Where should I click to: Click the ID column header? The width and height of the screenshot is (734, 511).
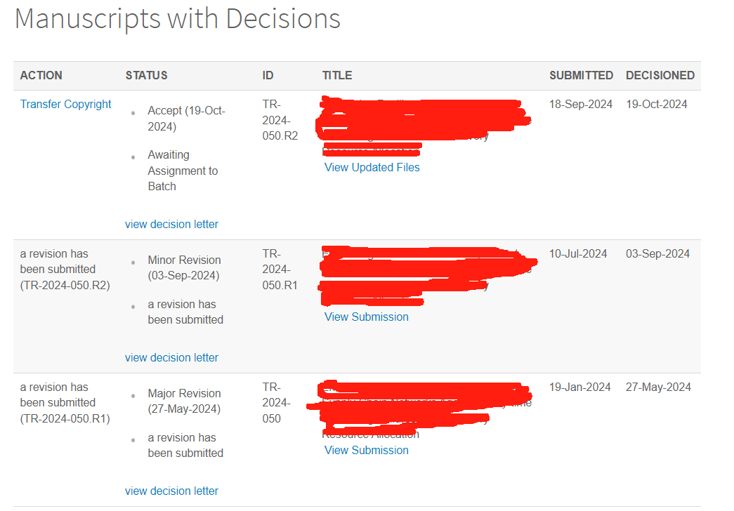pyautogui.click(x=268, y=76)
